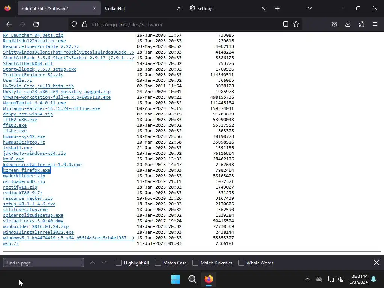Close the find bar
The height and width of the screenshot is (288, 384).
(376, 262)
